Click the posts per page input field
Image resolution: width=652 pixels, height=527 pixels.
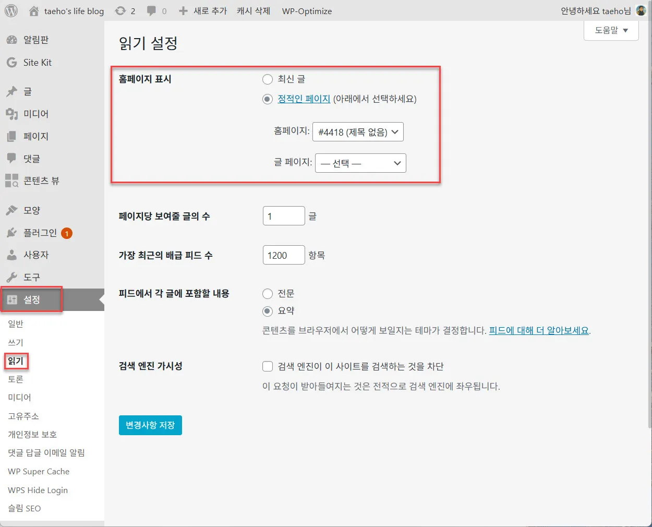coord(283,215)
